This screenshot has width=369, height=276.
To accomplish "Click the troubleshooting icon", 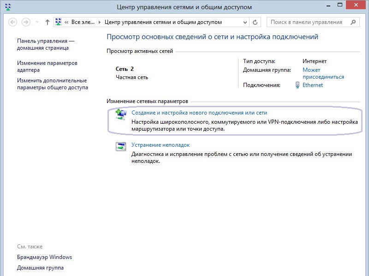I will pyautogui.click(x=121, y=146).
